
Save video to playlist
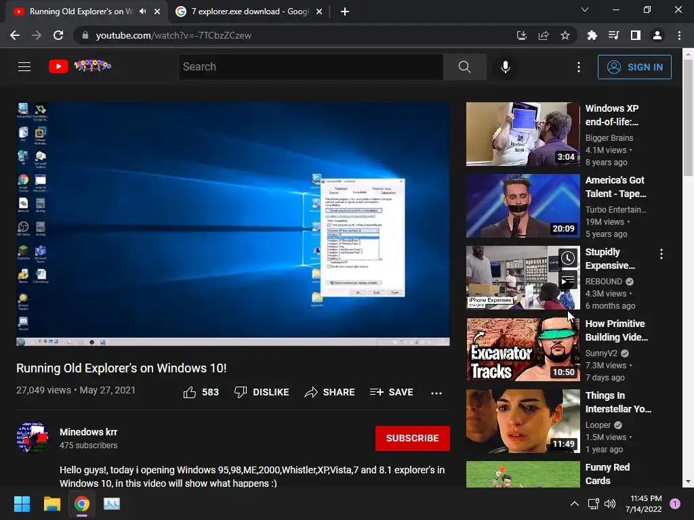(x=391, y=392)
